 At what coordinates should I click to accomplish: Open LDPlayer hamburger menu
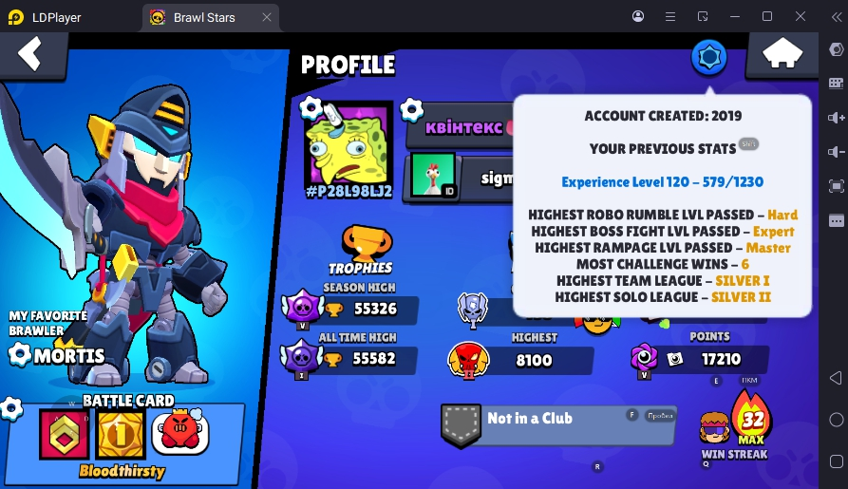coord(670,17)
